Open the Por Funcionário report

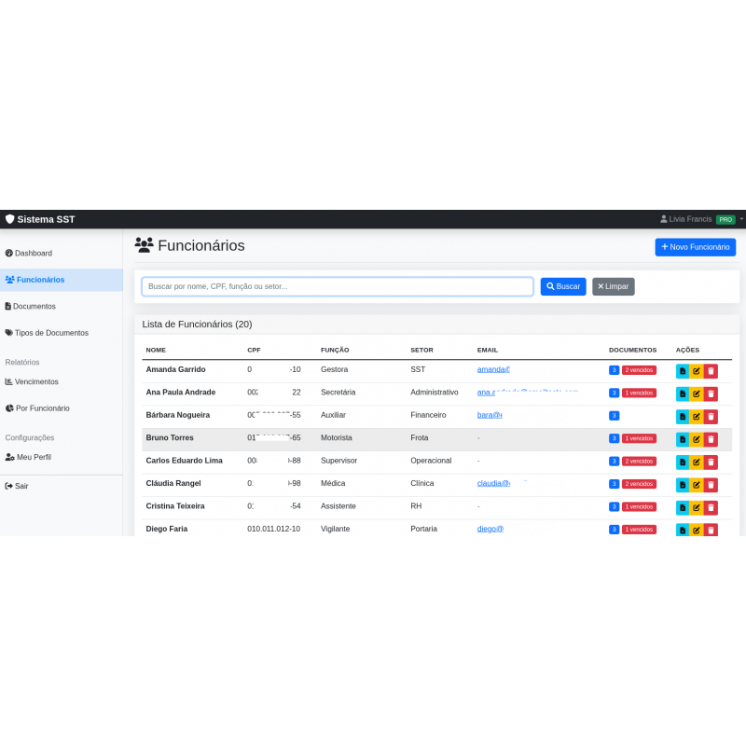(42, 408)
